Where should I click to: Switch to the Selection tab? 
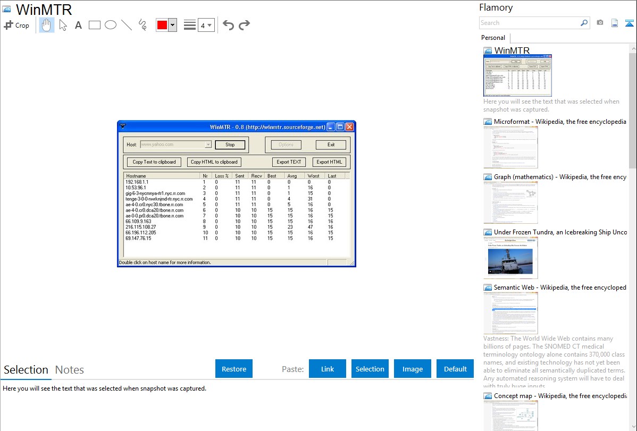[26, 370]
